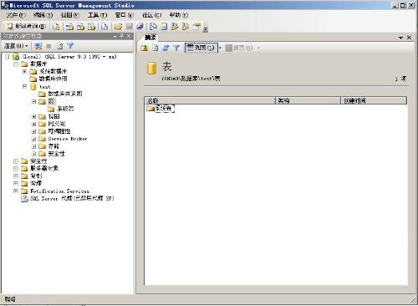Open a Database Engine Query from toolbar
This screenshot has height=306, width=418.
(x=56, y=27)
